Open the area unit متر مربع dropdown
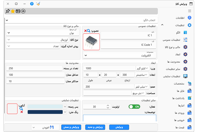This screenshot has width=198, height=132. click(138, 93)
